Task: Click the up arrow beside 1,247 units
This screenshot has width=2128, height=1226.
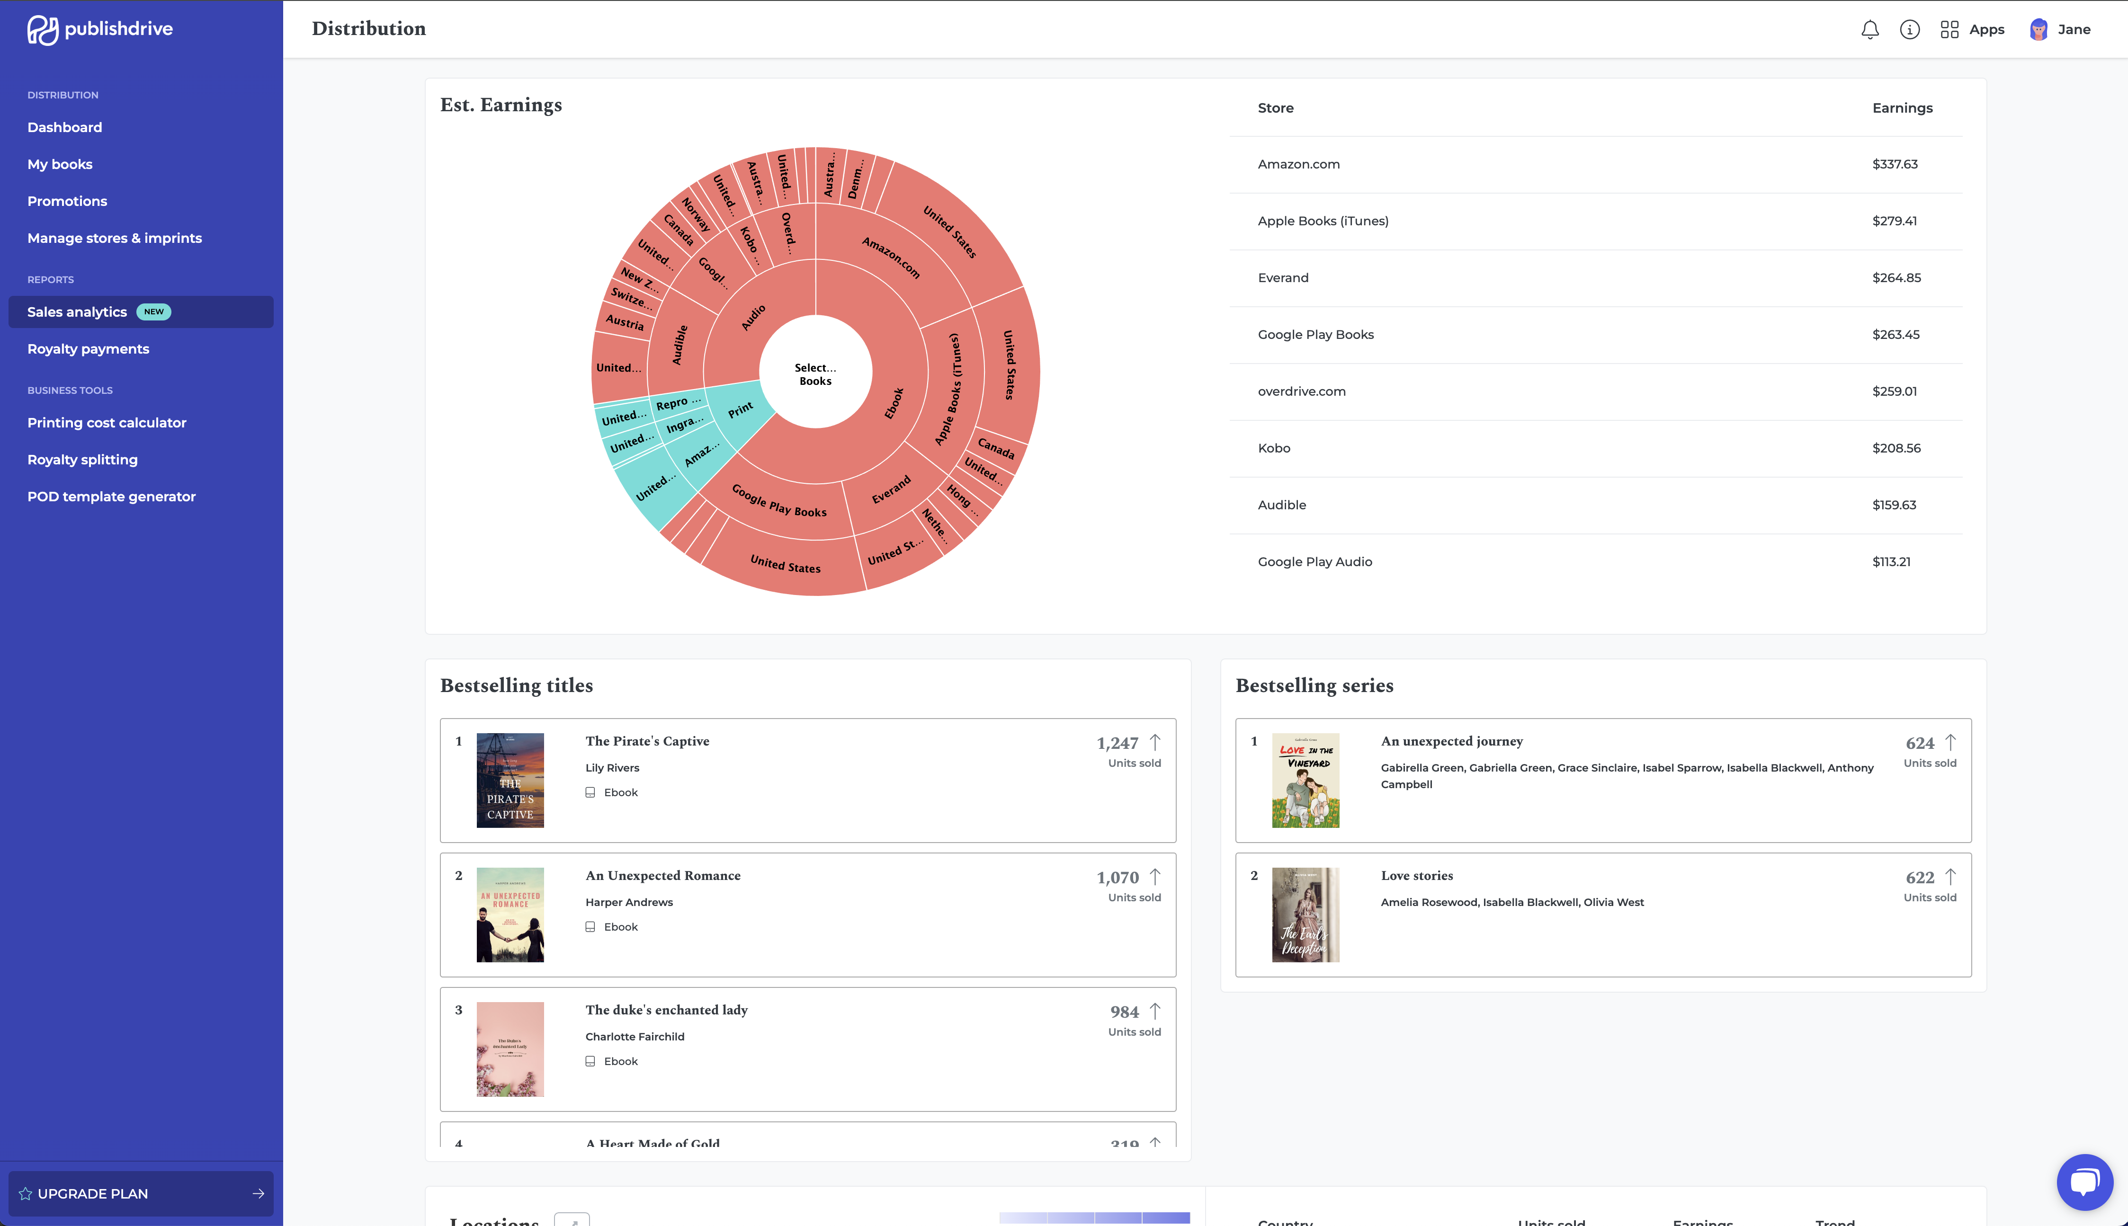Action: coord(1154,742)
